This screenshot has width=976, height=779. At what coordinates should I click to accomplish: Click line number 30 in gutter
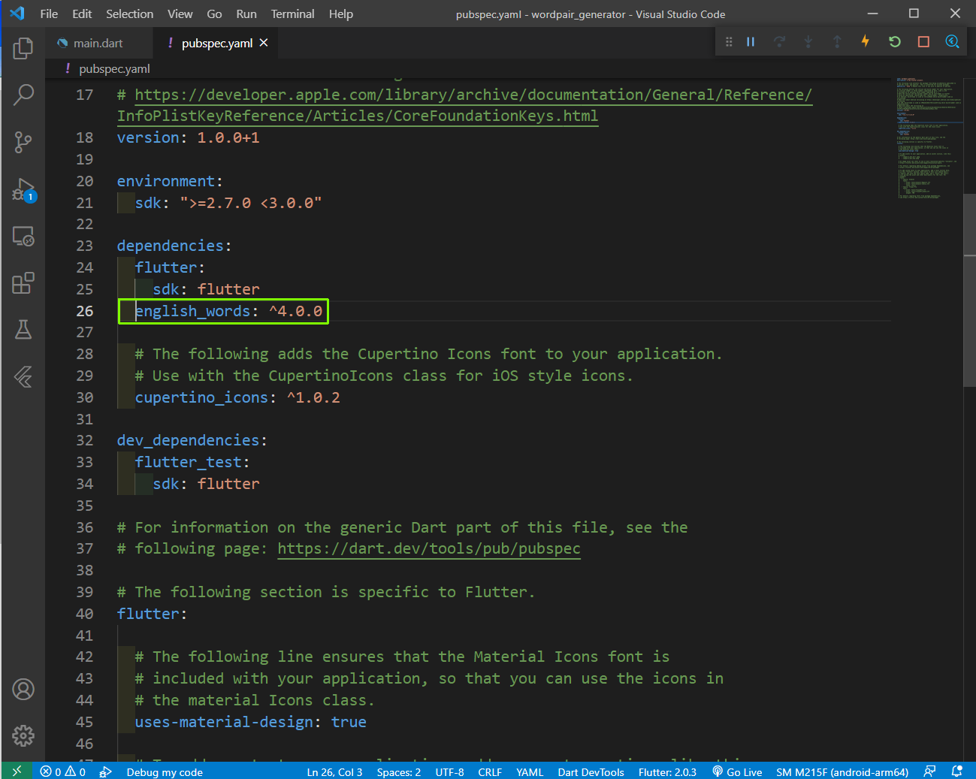[85, 397]
